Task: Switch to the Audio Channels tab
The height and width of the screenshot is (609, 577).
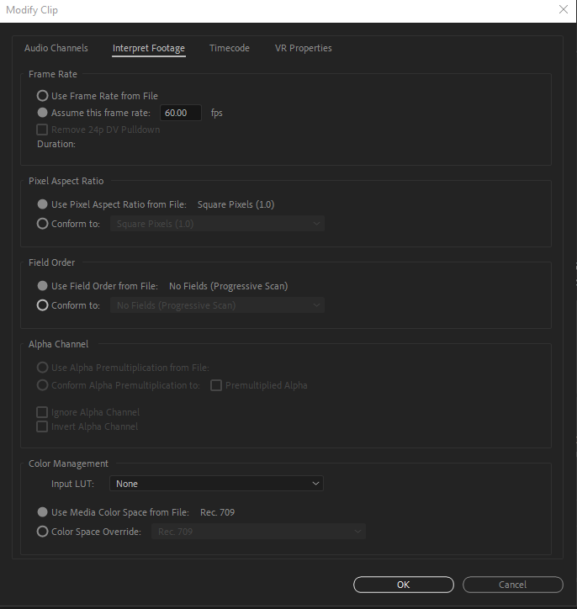Action: coord(56,49)
